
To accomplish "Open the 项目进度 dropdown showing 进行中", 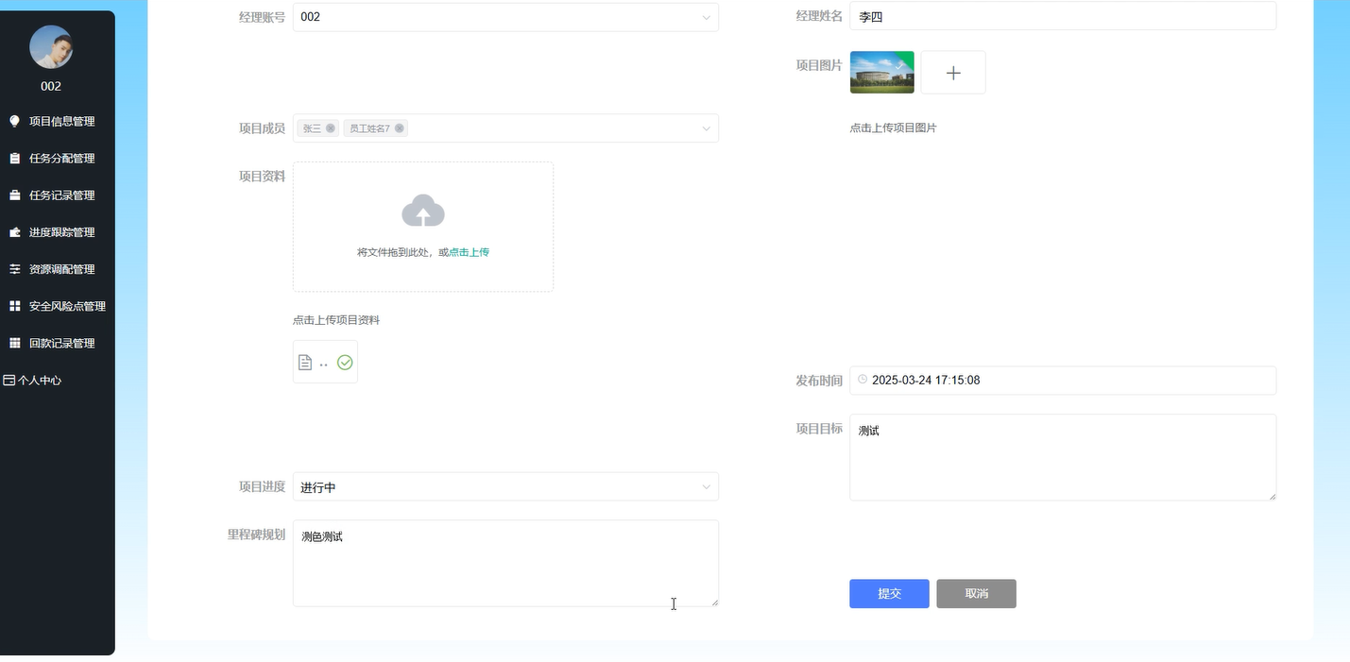I will [x=505, y=486].
